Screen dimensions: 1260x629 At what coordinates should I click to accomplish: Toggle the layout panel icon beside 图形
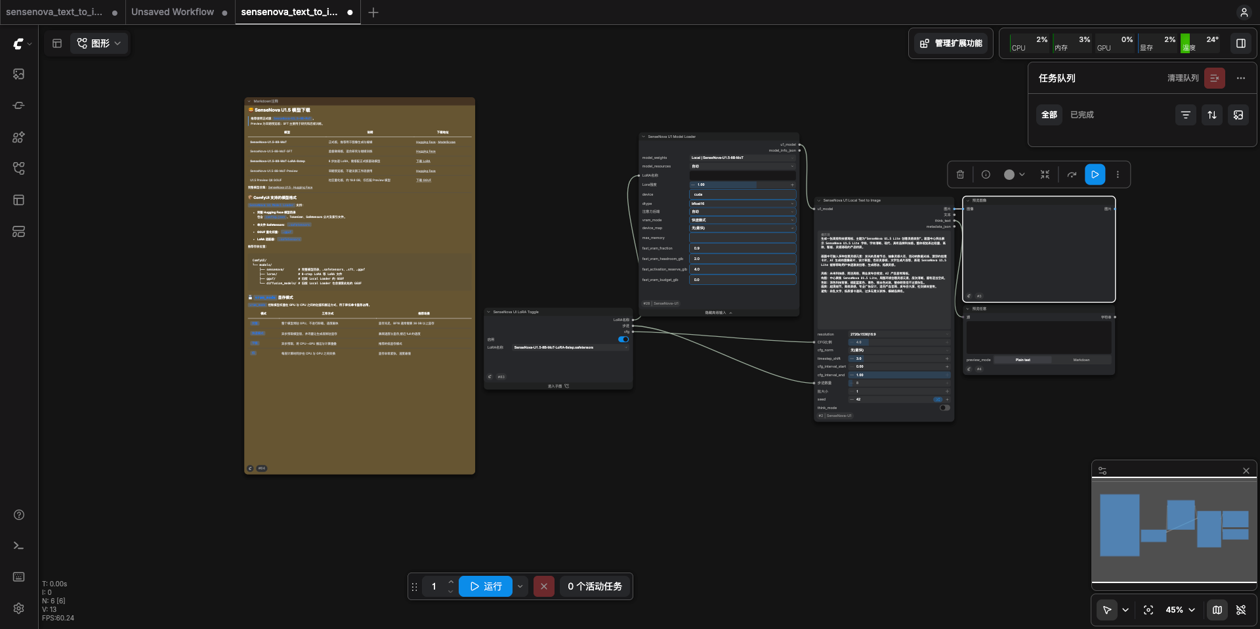pos(57,43)
